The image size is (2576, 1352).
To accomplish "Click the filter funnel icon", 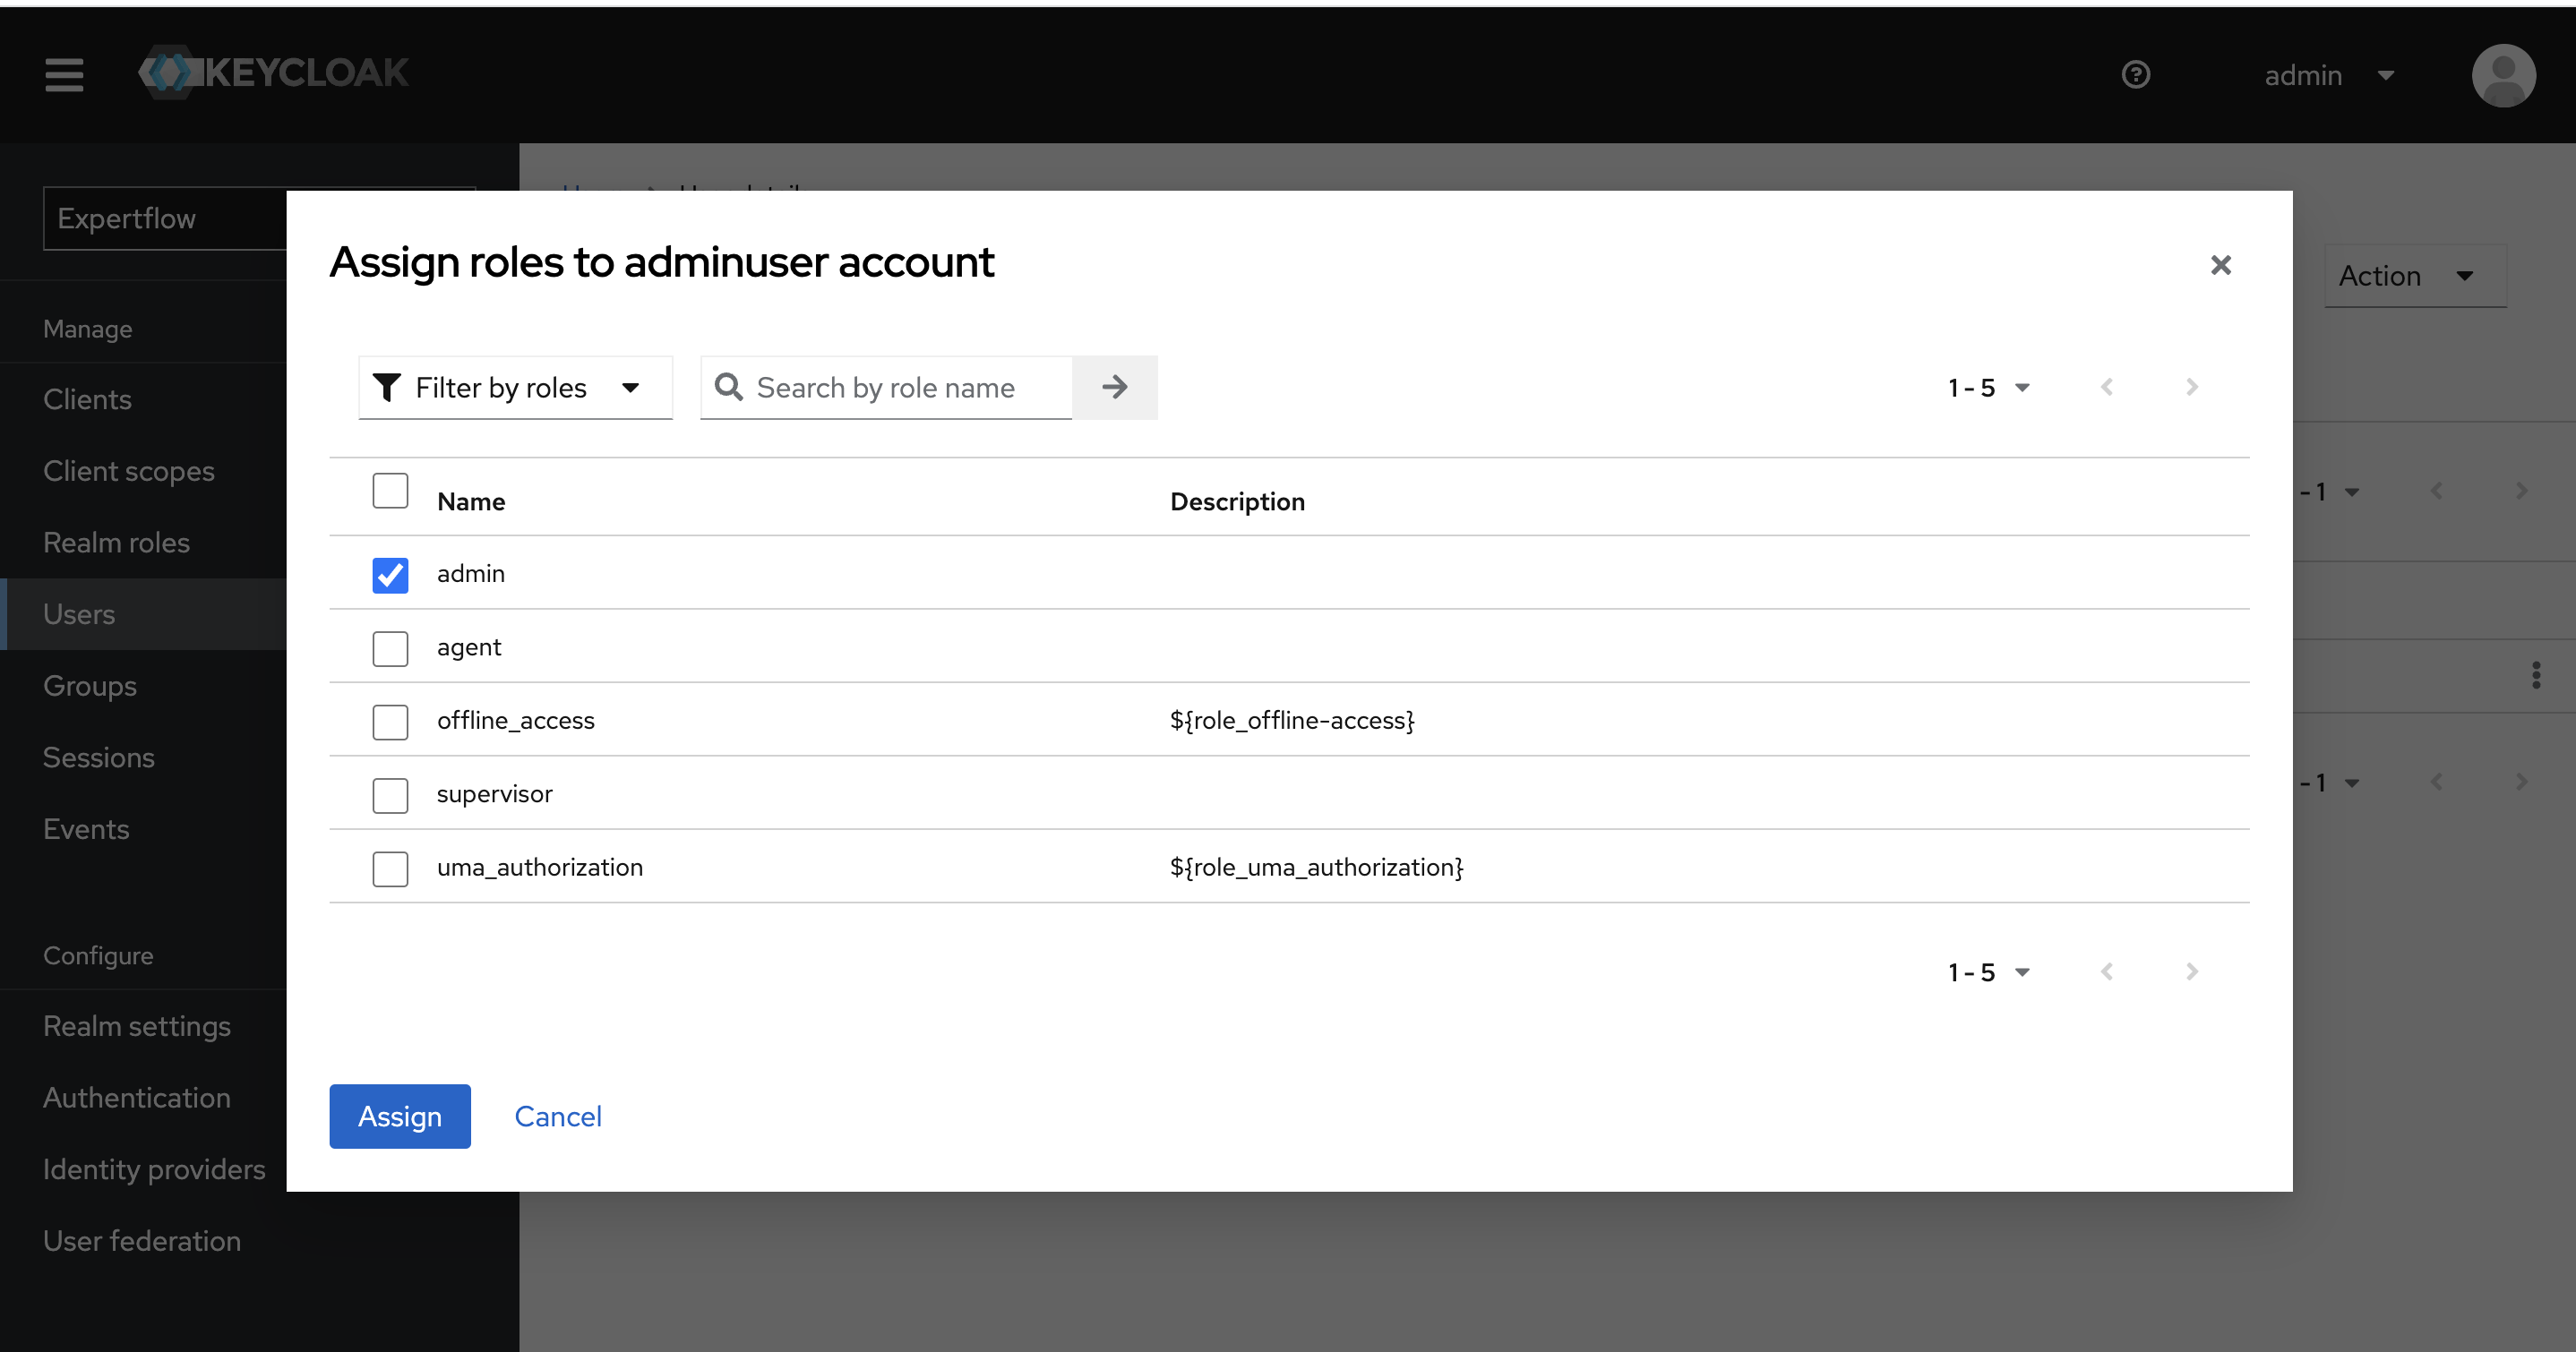I will (388, 387).
